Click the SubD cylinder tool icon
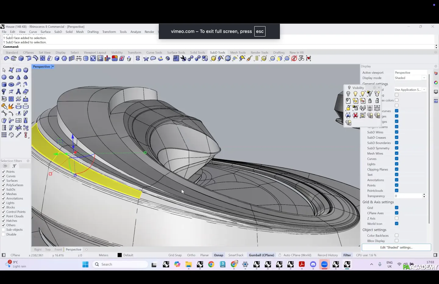The image size is (439, 284). (4, 84)
